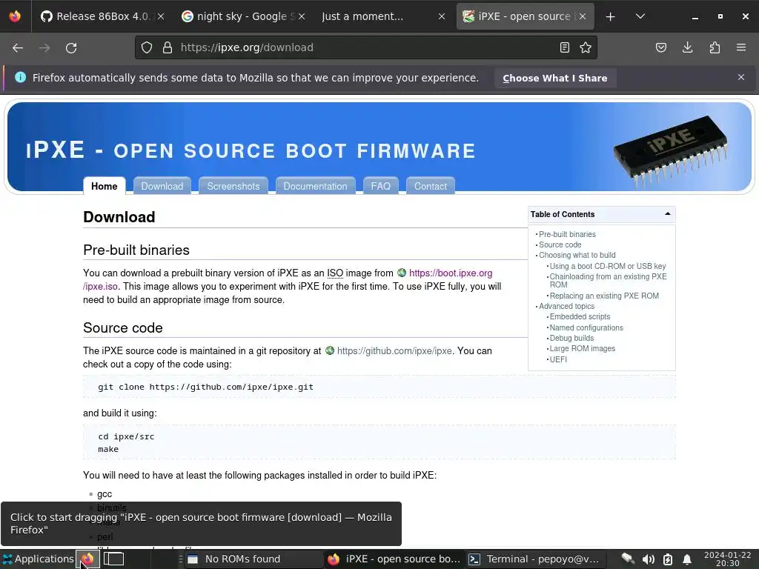759x569 pixels.
Task: Jump to Embedded scripts in contents
Action: [x=580, y=316]
